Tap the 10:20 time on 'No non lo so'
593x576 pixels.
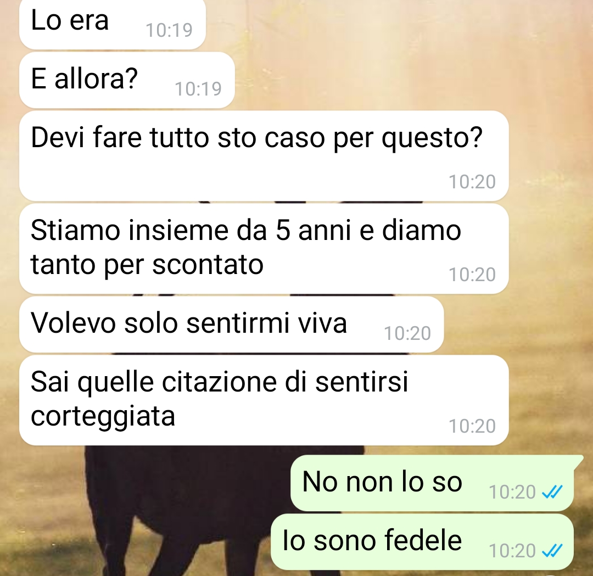pyautogui.click(x=512, y=491)
